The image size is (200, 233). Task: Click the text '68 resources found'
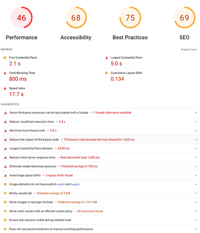(90, 211)
